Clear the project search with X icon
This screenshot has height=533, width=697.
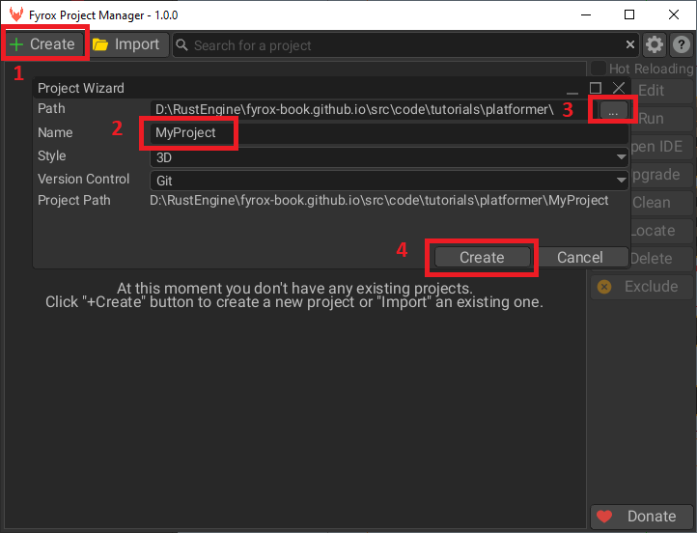point(630,44)
